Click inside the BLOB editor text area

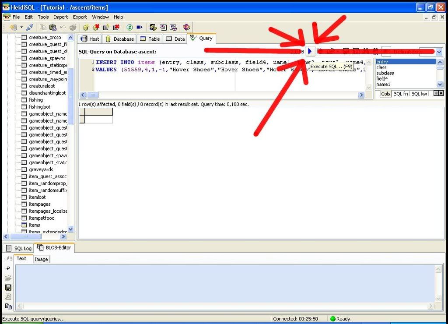click(225, 284)
